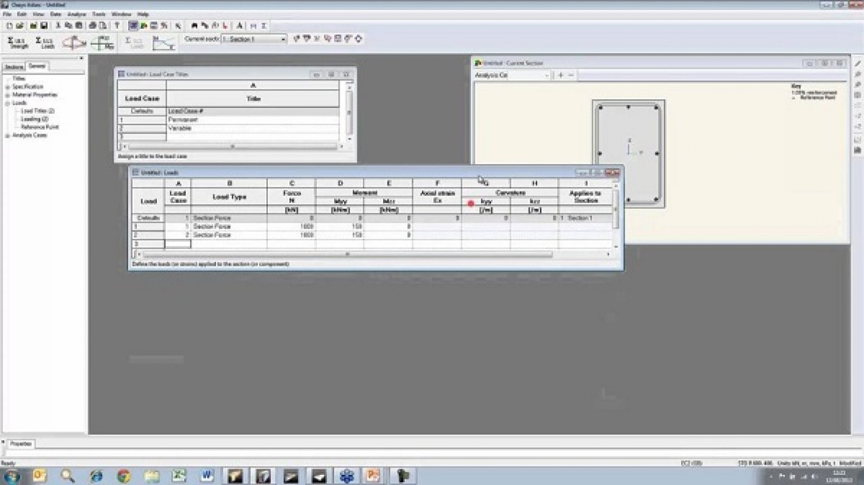This screenshot has height=485, width=864.
Task: Select the moment-curvature chart icon
Action: pyautogui.click(x=165, y=41)
